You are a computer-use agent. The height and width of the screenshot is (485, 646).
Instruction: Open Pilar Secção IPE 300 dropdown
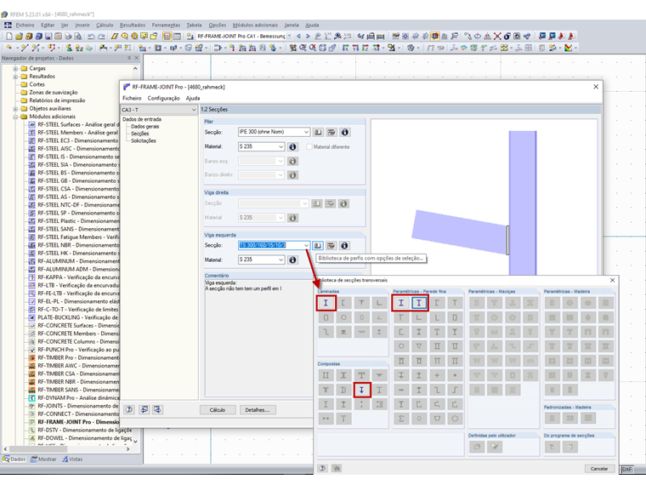[x=306, y=132]
